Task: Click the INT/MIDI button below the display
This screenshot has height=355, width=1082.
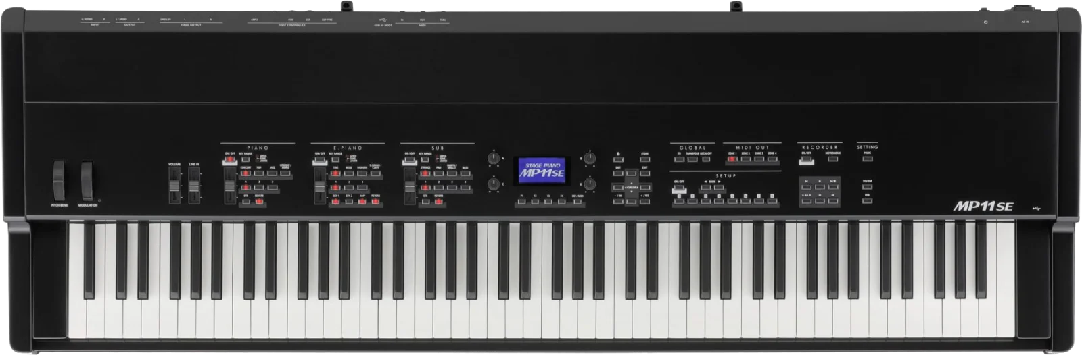Action: click(x=578, y=202)
